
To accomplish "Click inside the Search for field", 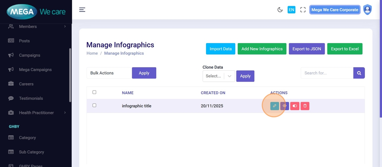I will pos(327,73).
